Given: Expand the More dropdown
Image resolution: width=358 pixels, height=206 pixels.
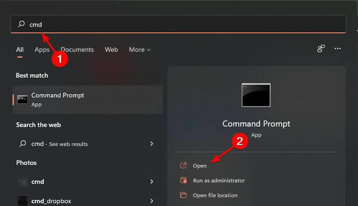Looking at the screenshot, I should tap(140, 50).
